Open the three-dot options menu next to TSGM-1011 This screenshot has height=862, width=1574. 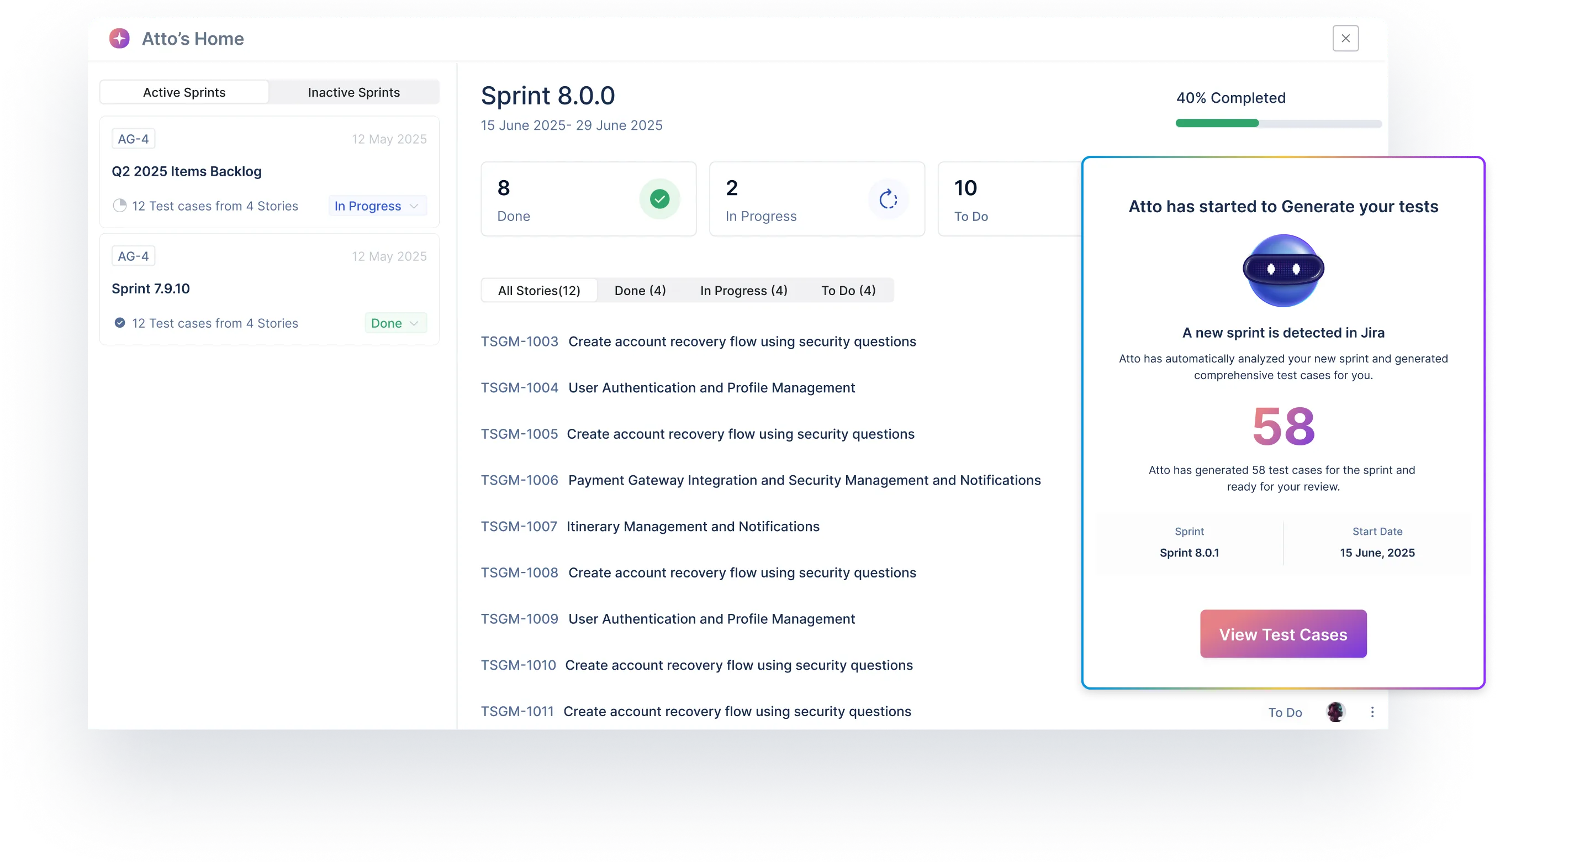click(1372, 712)
